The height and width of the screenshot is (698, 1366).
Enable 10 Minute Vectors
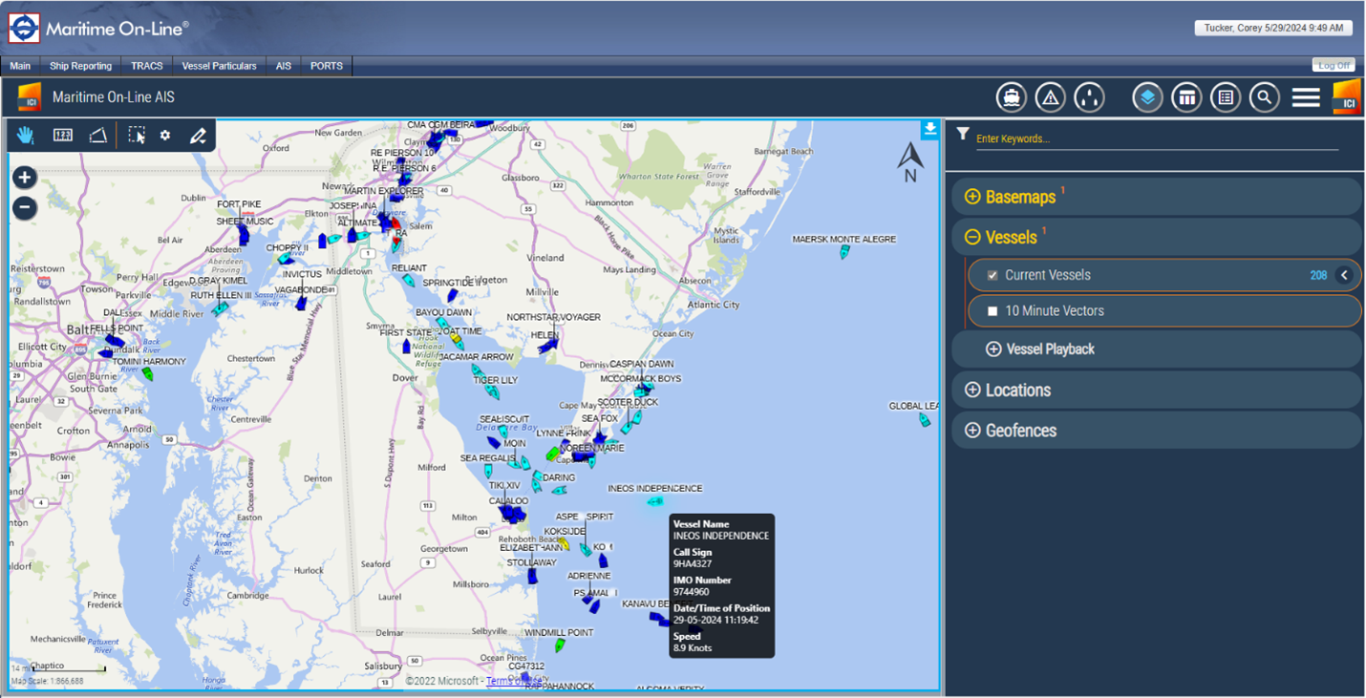tap(992, 310)
